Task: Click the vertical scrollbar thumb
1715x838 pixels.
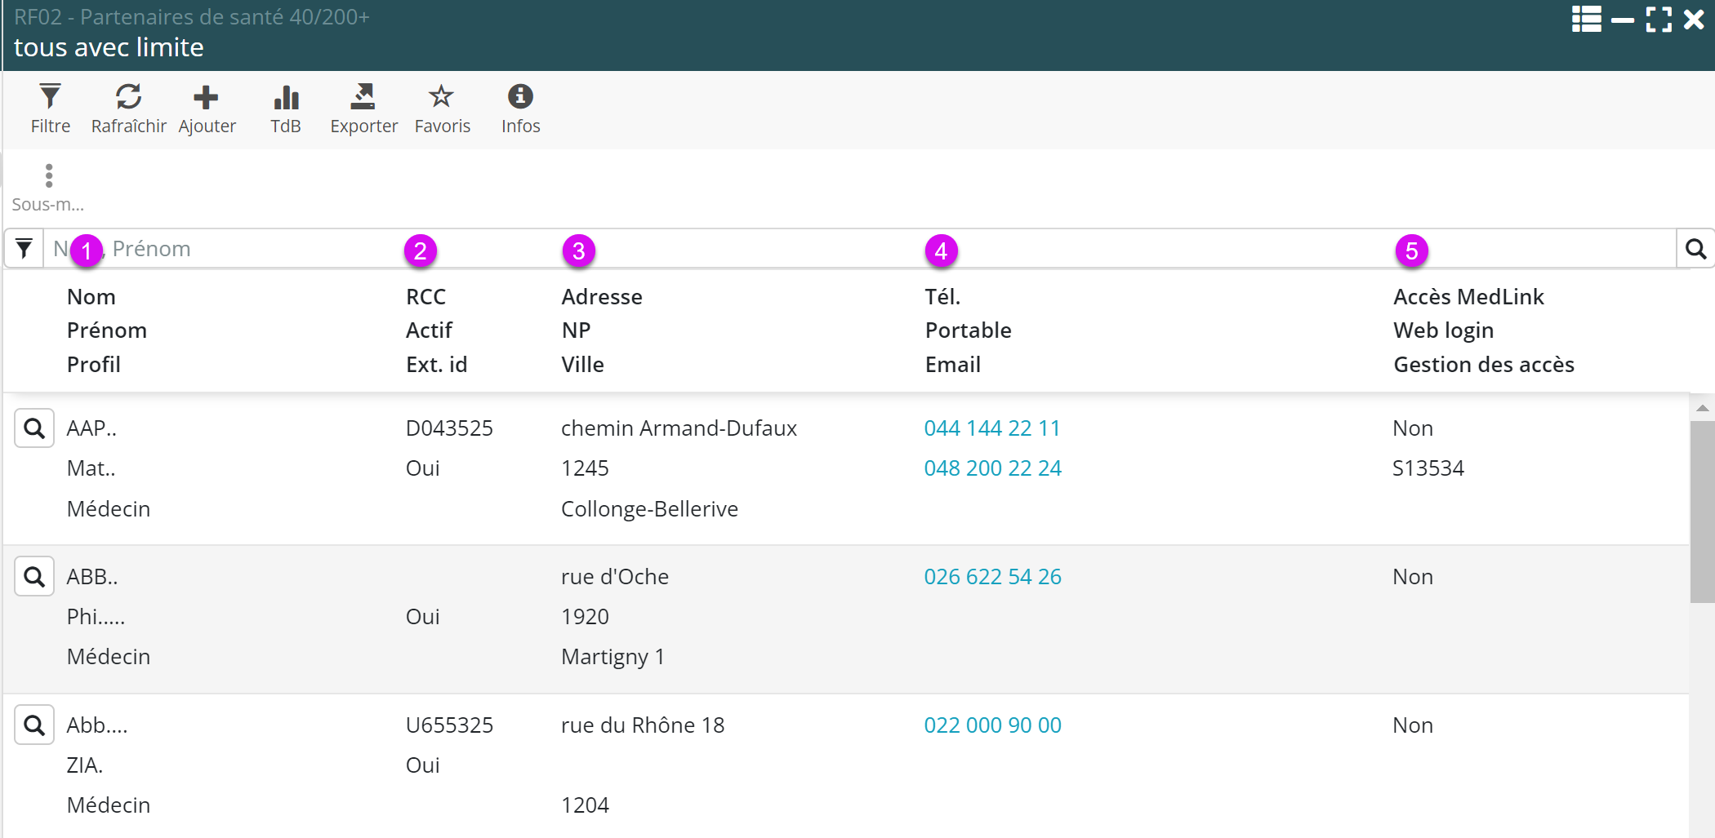Action: [x=1702, y=510]
